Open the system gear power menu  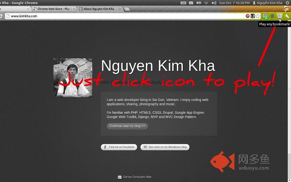pos(287,3)
